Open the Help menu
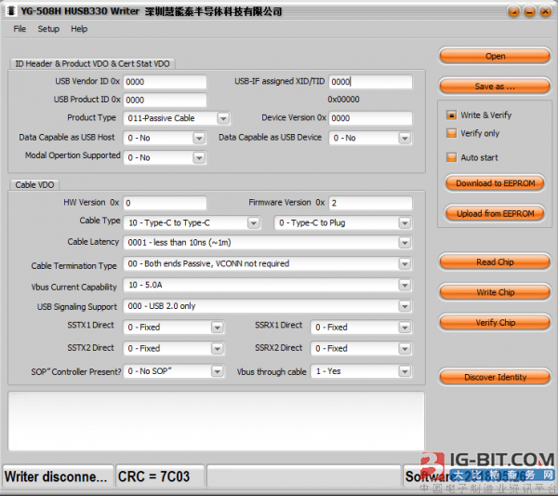The width and height of the screenshot is (558, 496). click(x=79, y=29)
